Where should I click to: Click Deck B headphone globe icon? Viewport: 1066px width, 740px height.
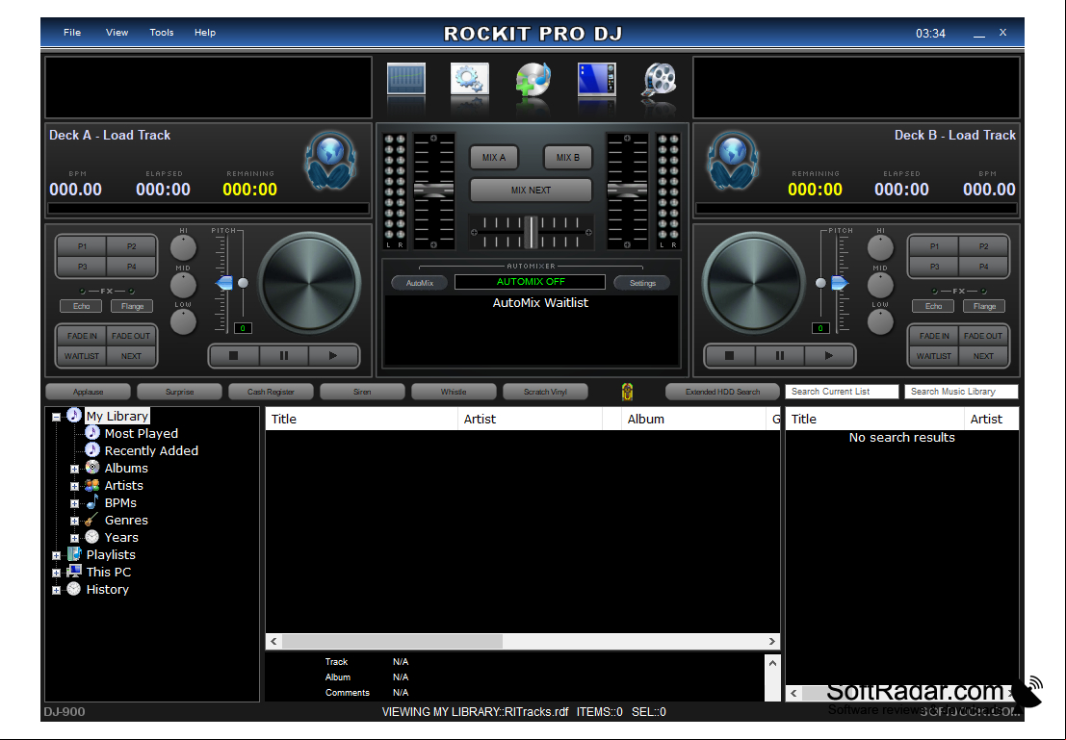point(733,162)
